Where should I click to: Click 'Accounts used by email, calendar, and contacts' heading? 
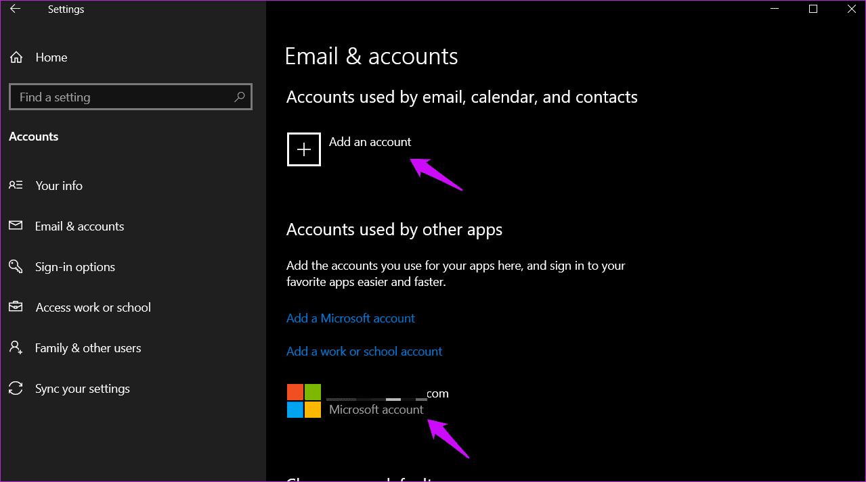(462, 97)
